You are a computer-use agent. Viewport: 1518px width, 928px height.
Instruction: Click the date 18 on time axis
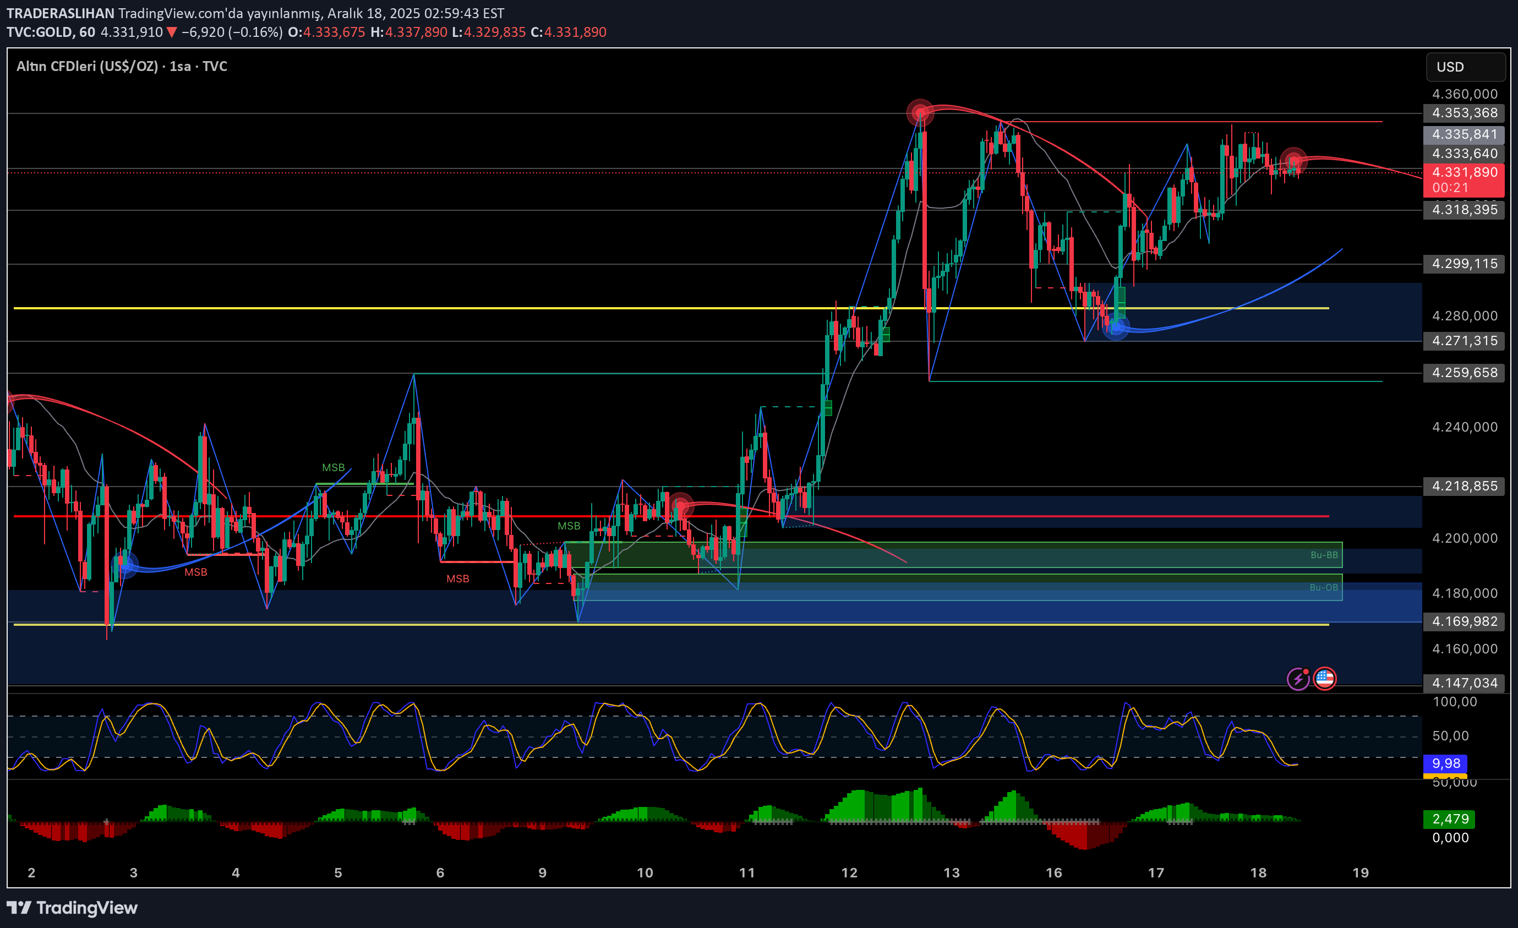pos(1258,872)
